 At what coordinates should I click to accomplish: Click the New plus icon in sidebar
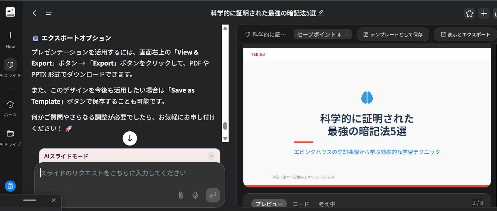tap(10, 35)
